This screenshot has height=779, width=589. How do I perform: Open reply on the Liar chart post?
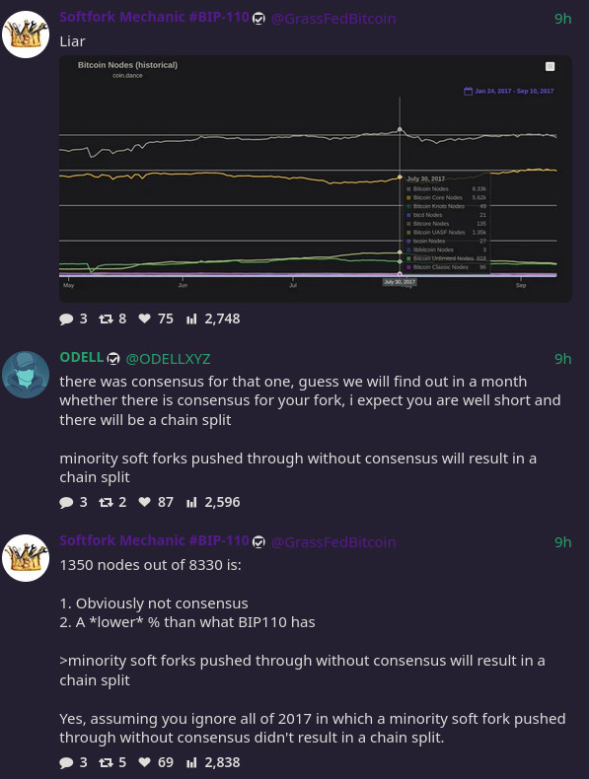click(73, 319)
